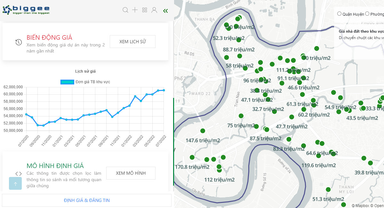Toggle the Đơn giá TB khu vực legend swatch
This screenshot has height=208, width=384.
[67, 82]
